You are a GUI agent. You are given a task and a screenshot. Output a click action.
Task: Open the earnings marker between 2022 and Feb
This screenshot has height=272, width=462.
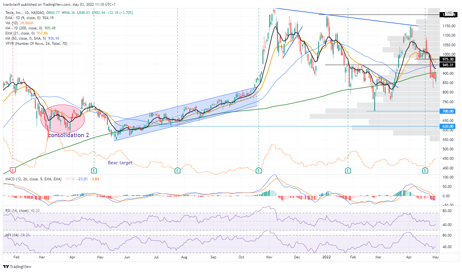pos(348,170)
